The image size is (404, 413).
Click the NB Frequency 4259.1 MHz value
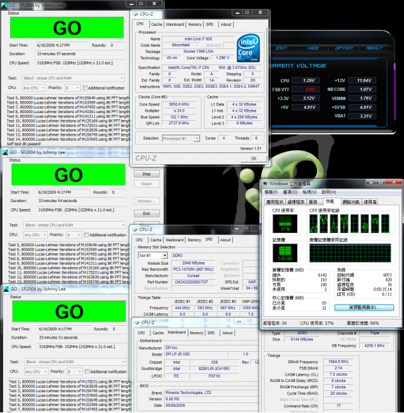point(374,345)
